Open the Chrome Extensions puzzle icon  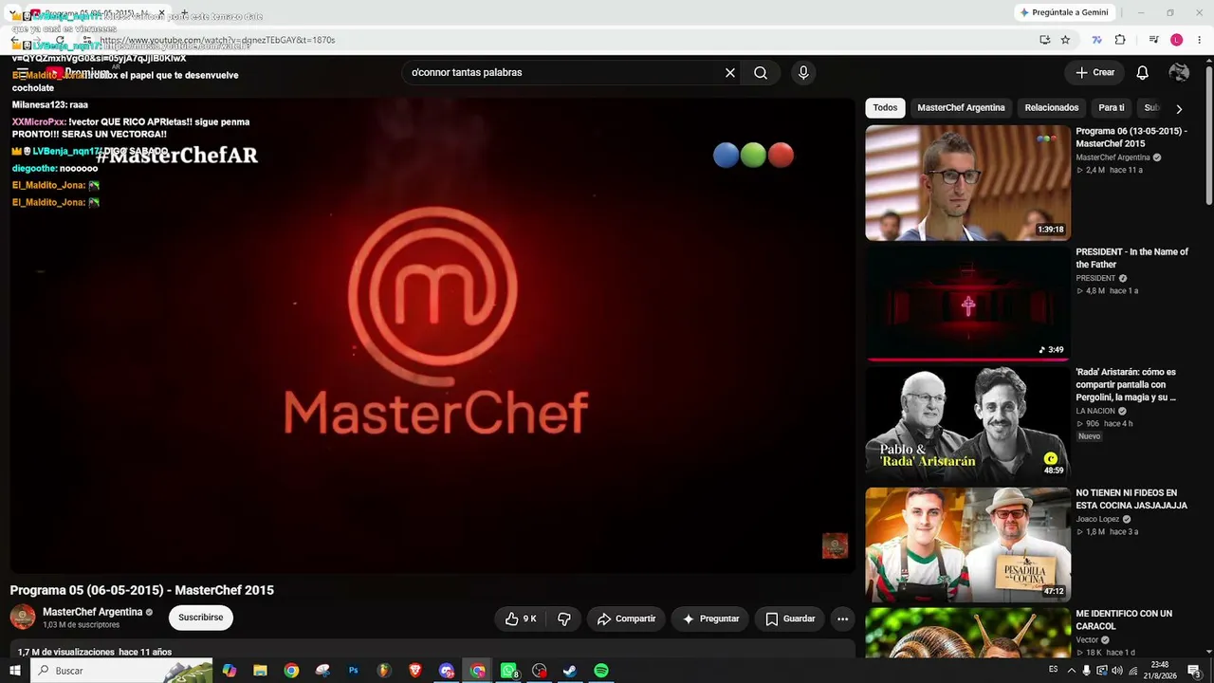[x=1120, y=40]
